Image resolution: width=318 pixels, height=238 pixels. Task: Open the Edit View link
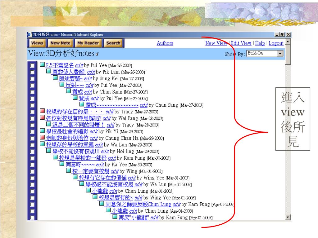point(241,43)
